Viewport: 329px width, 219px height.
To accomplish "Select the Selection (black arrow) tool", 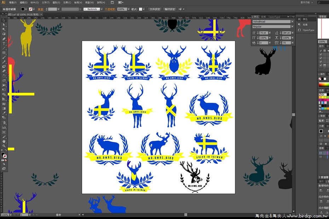I will click(4, 20).
